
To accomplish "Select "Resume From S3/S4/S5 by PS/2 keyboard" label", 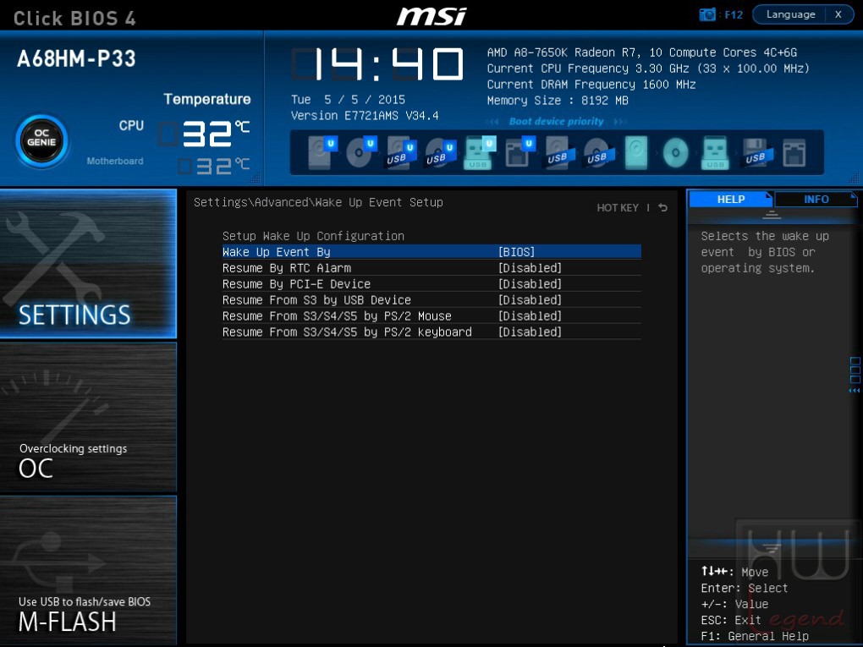I will click(347, 332).
